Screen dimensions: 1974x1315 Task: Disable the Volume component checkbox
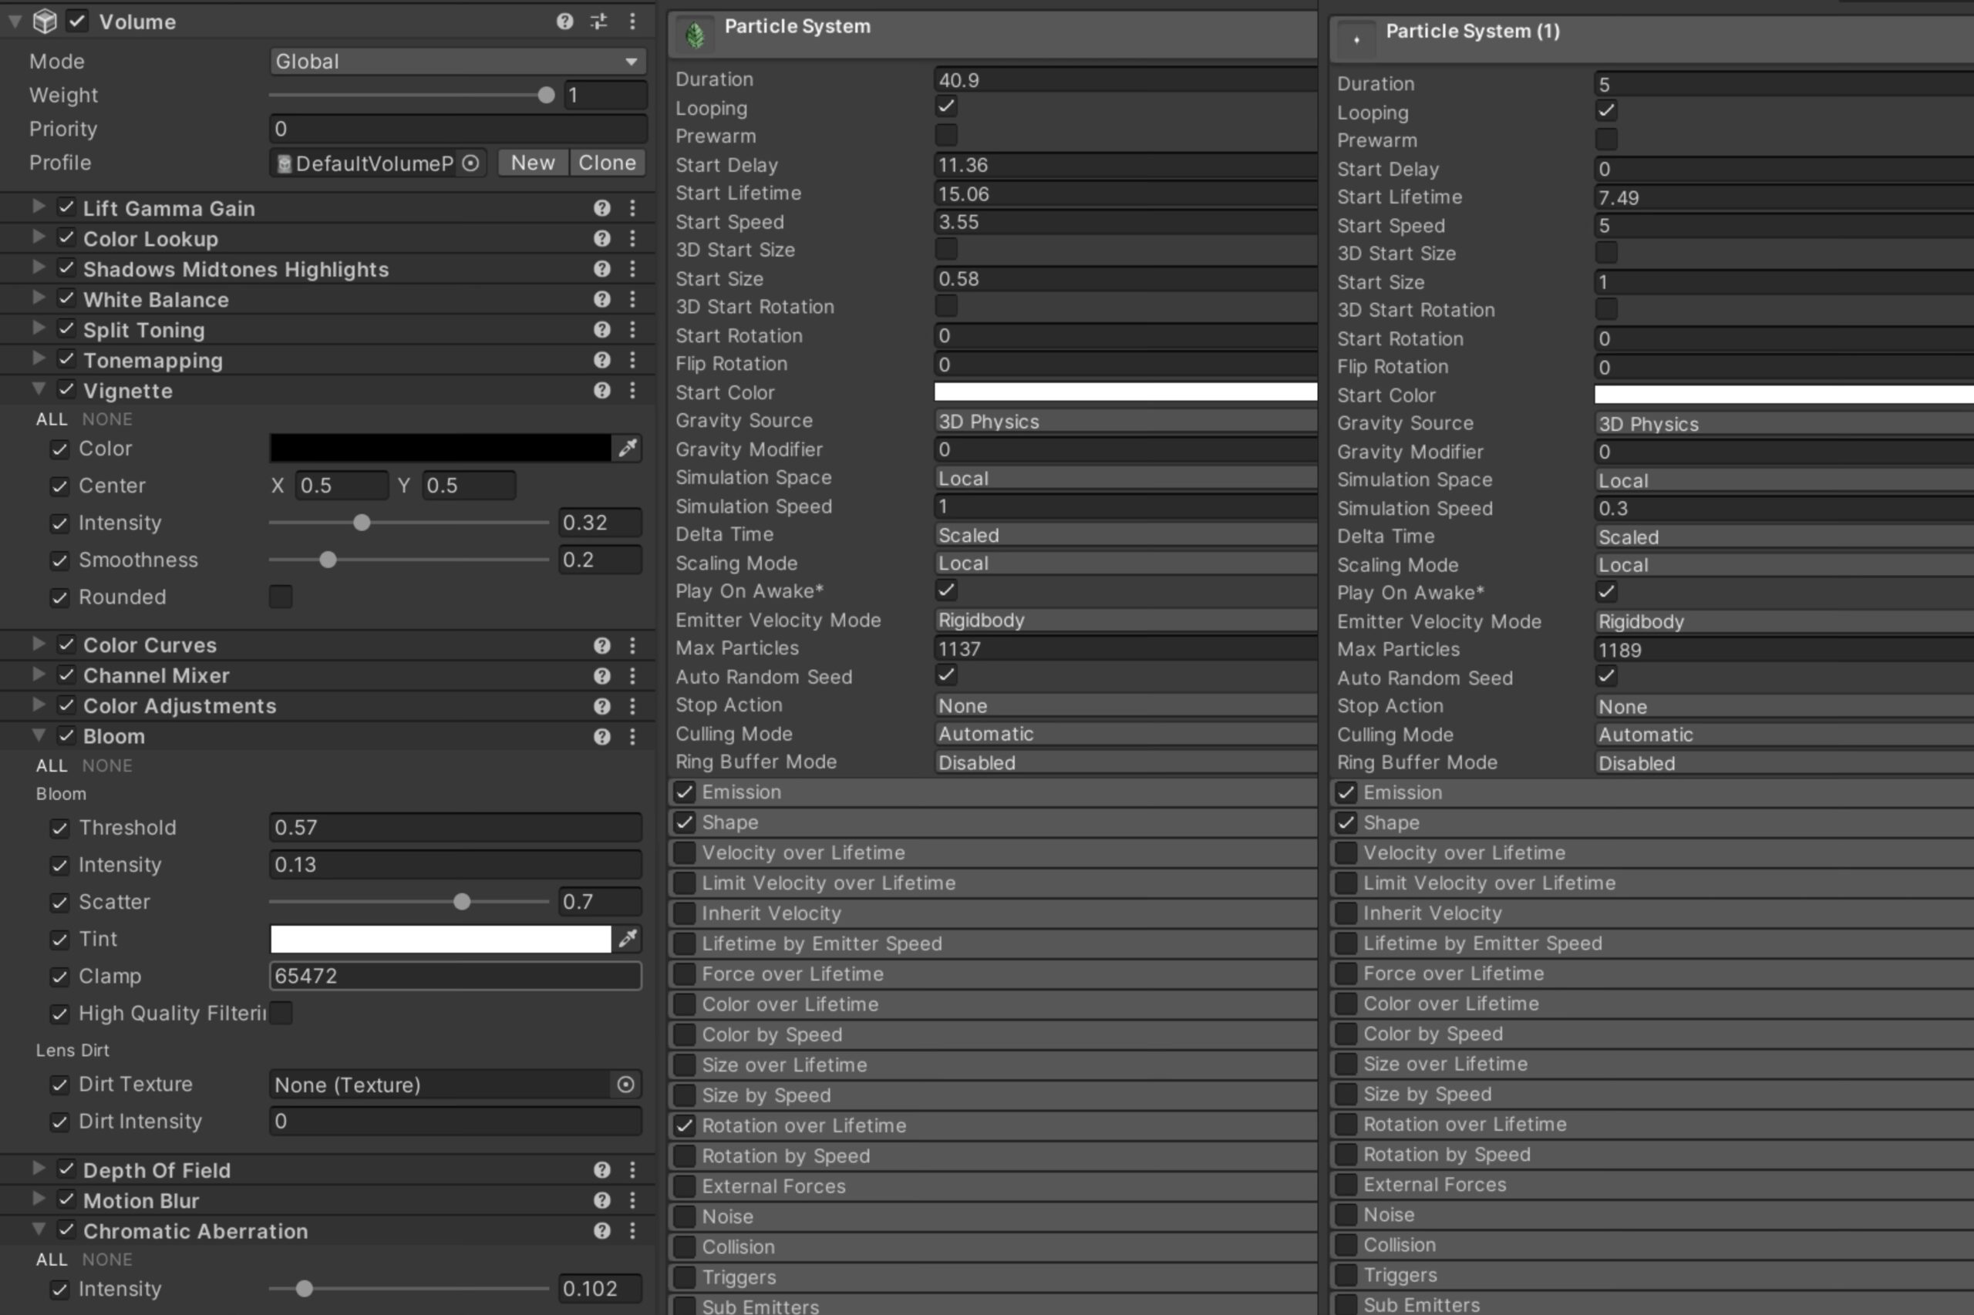[77, 21]
